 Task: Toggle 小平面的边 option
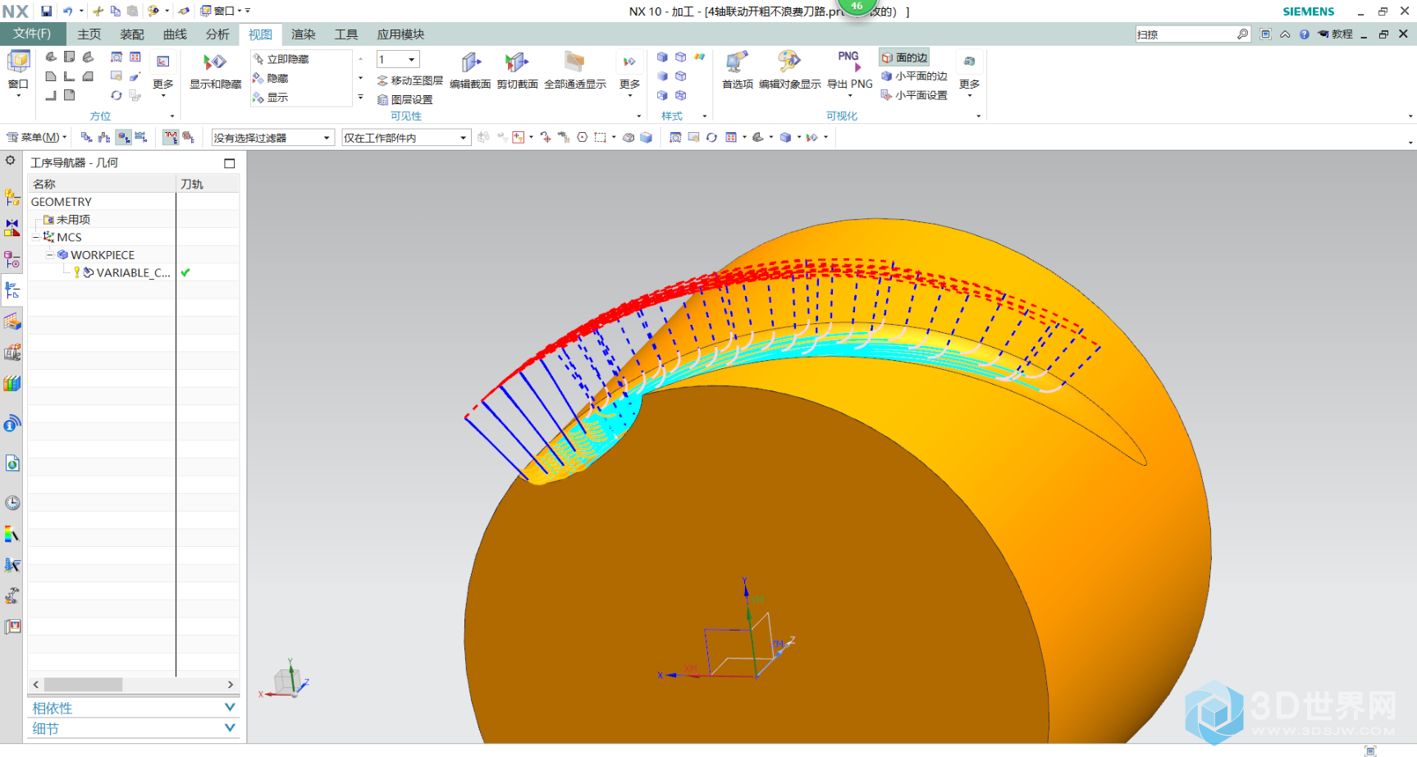coord(914,76)
